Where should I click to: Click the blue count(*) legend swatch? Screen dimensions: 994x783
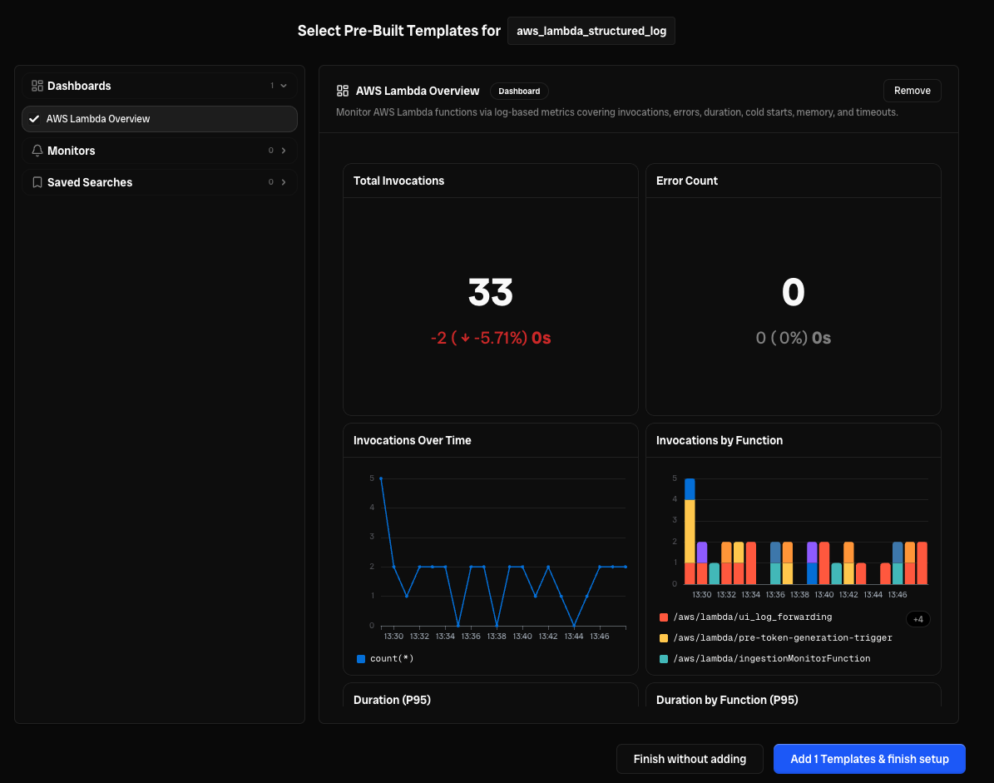pos(361,659)
